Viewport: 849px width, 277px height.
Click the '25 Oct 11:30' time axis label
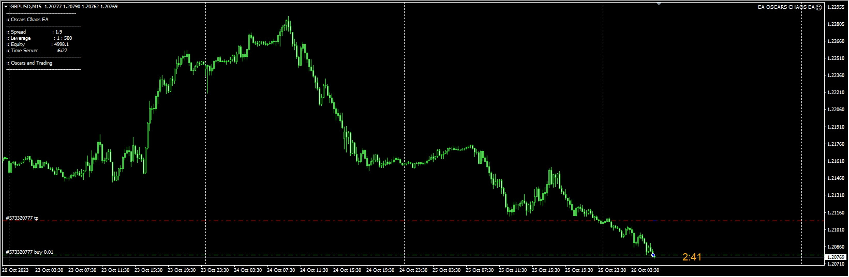[x=513, y=270]
